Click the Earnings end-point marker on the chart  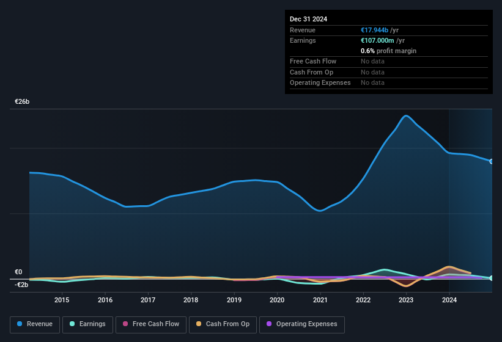pos(492,278)
